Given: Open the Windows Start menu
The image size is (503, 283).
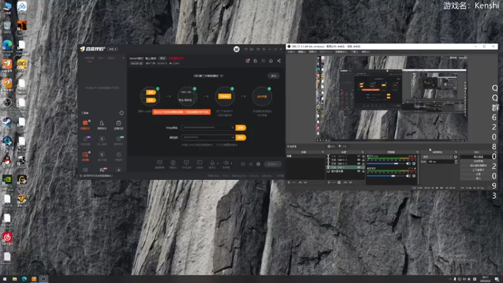Looking at the screenshot, I should (4, 279).
